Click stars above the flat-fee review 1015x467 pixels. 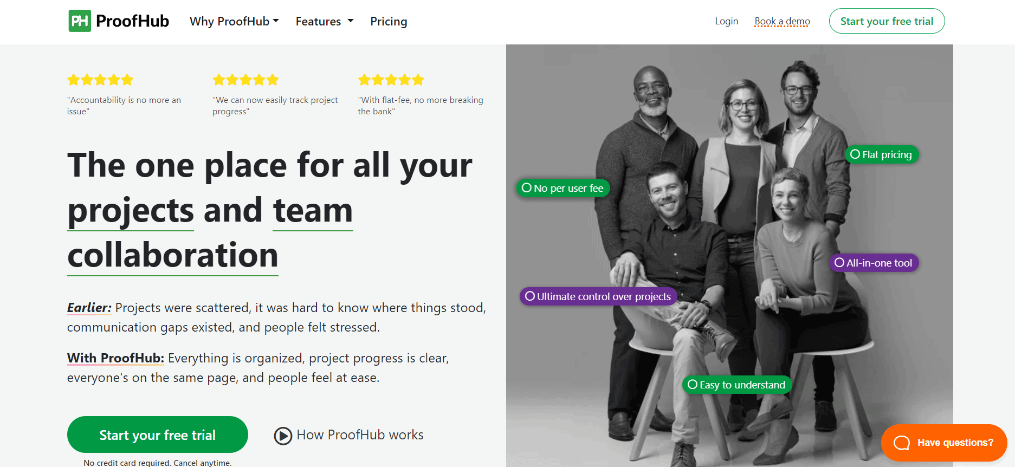point(391,80)
